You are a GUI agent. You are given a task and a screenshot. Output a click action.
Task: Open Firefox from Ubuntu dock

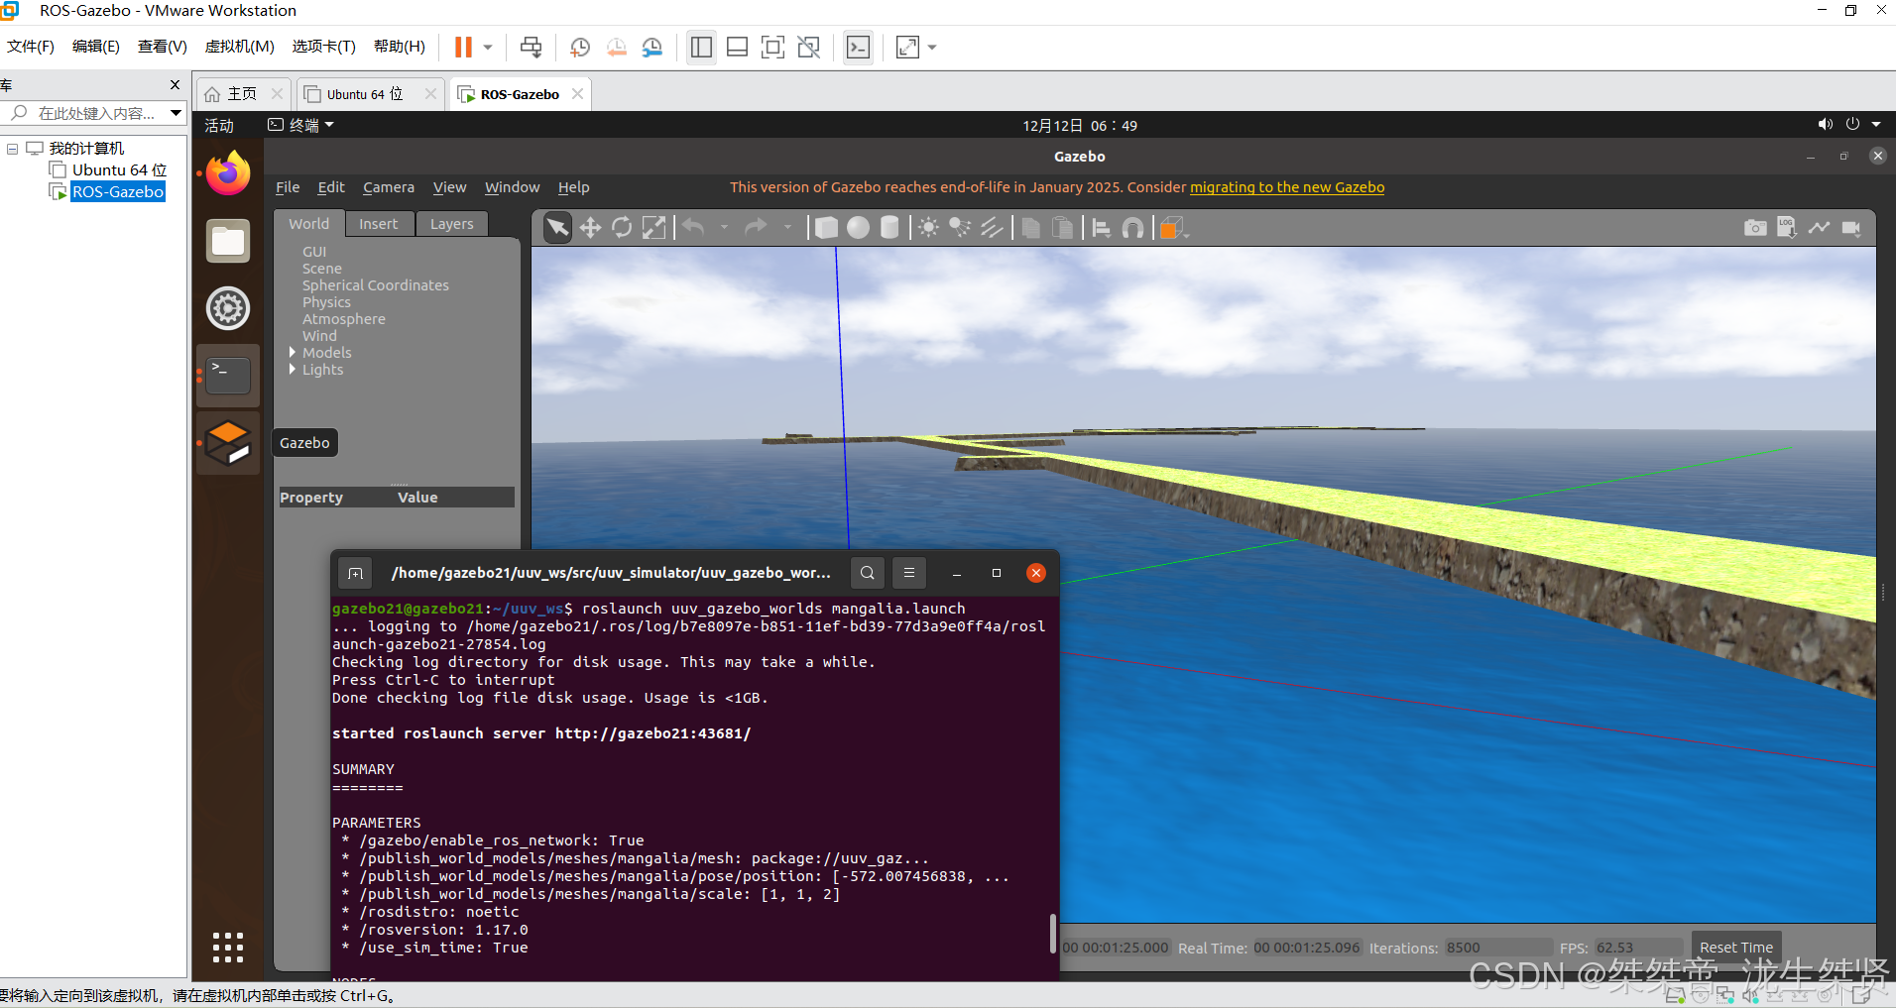228,173
